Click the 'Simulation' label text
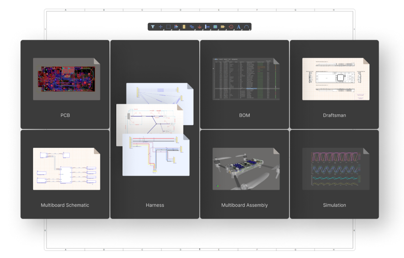This screenshot has height=258, width=404. (334, 205)
